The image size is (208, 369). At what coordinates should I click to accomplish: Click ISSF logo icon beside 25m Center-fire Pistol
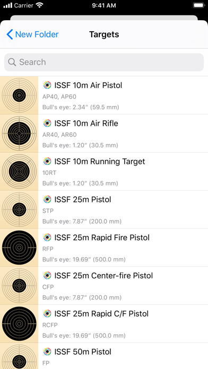coord(47,276)
